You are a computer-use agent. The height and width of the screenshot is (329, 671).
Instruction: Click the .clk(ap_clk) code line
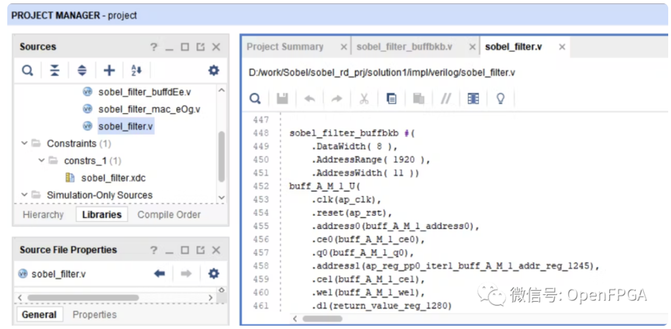click(346, 200)
